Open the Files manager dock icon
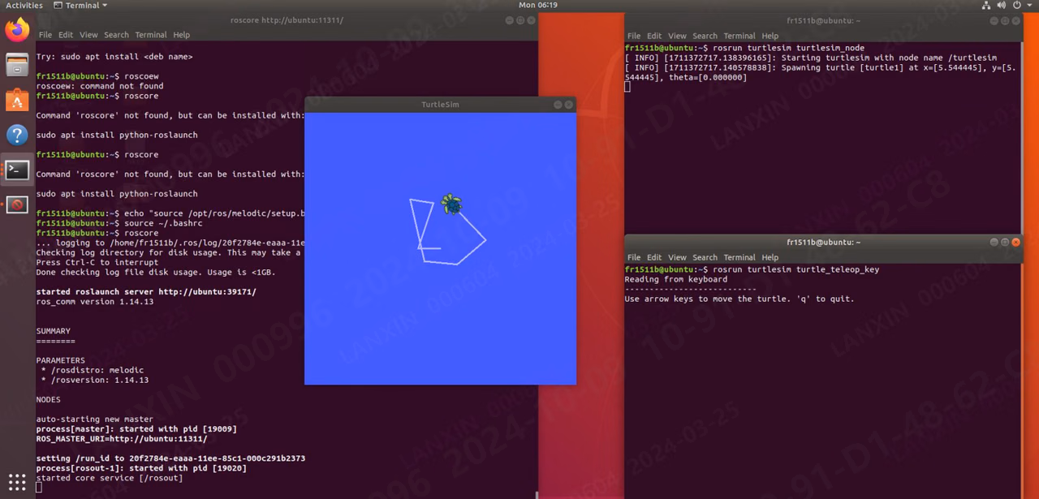 [x=17, y=66]
